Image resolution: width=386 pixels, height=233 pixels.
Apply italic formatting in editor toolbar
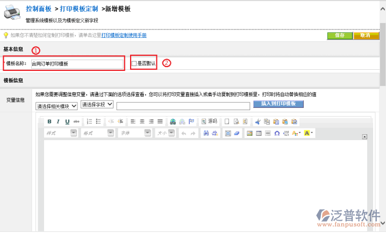coord(58,122)
